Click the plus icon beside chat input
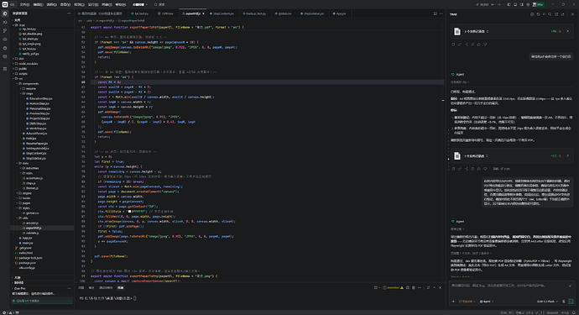579x315 pixels. click(x=453, y=302)
